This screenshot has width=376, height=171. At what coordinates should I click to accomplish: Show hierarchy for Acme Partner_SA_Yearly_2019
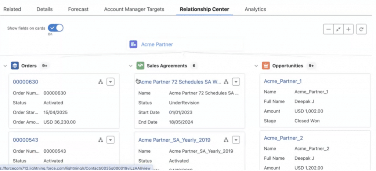(226, 140)
